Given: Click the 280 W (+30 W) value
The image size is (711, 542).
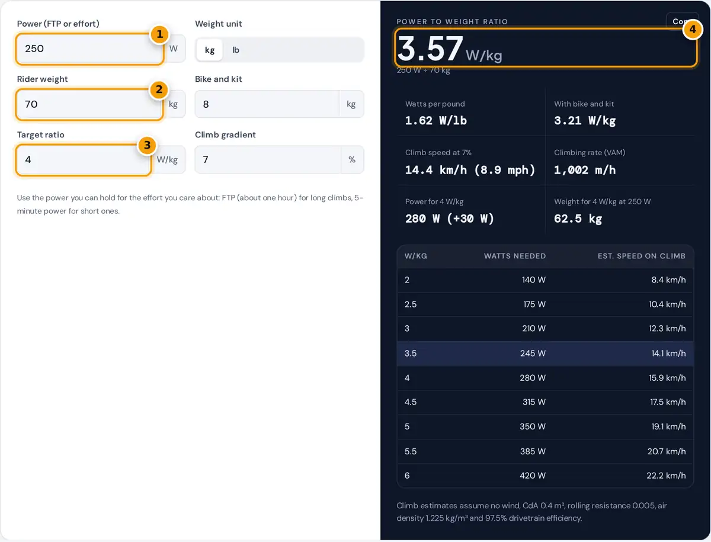Looking at the screenshot, I should pos(450,218).
